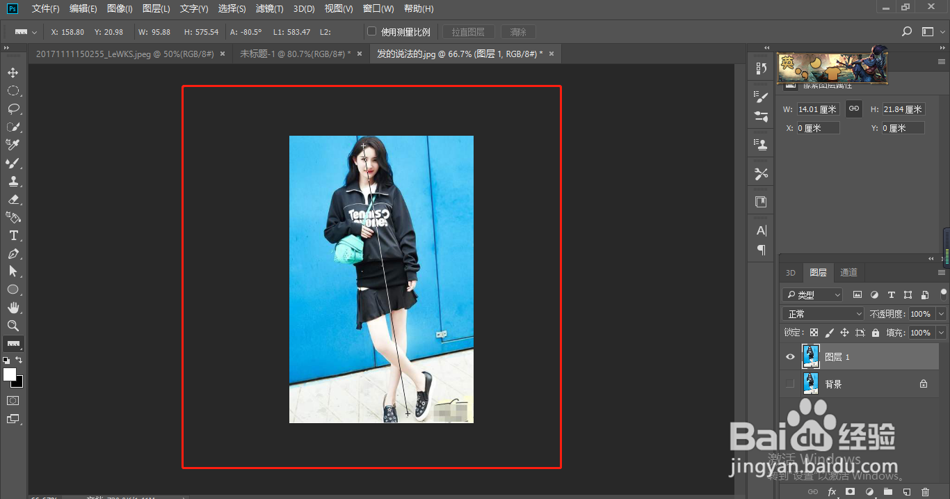Select the Elliptical Marquee tool

13,90
